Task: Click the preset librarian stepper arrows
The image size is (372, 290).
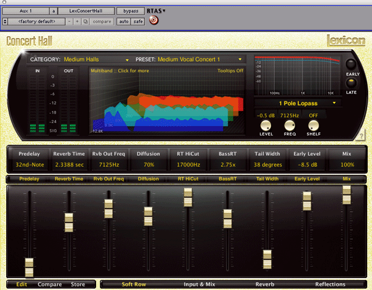Action: (5, 22)
